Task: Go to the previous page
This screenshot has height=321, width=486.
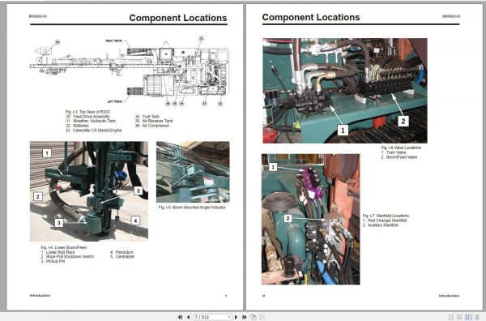Action: pyautogui.click(x=188, y=317)
